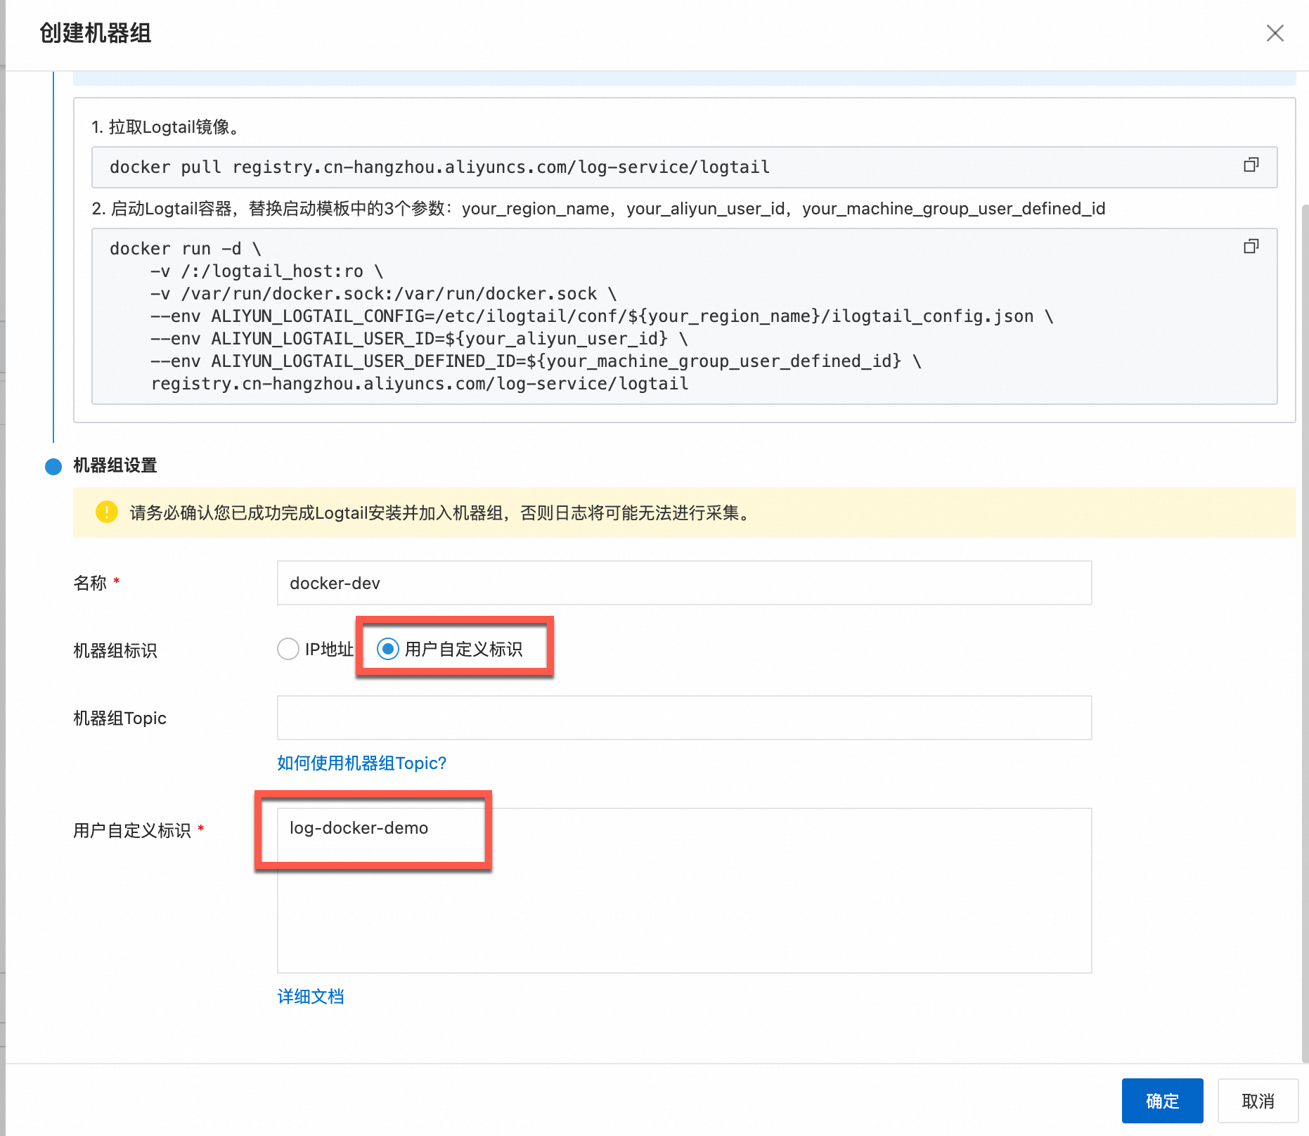Copy the docker pull command

1251,165
